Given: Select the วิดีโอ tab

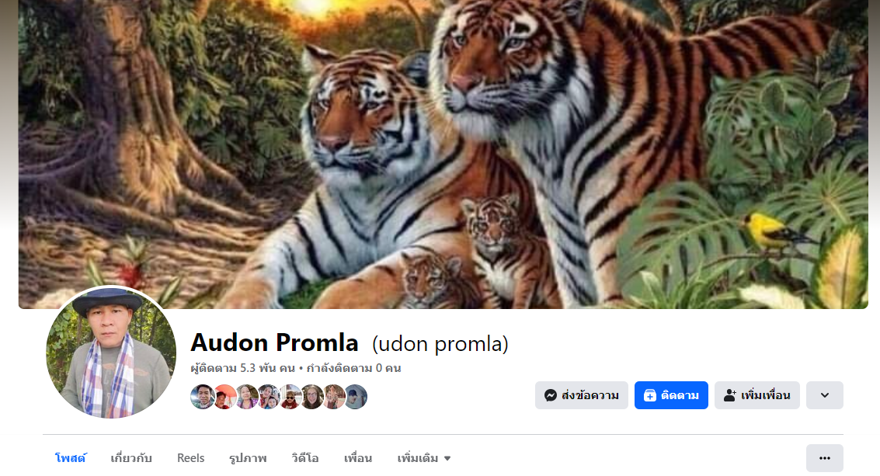Looking at the screenshot, I should [305, 458].
